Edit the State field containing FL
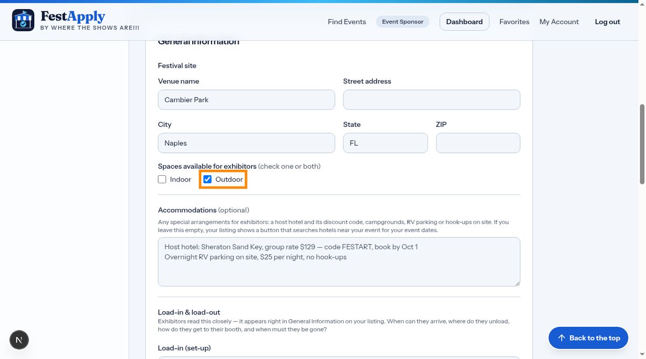Image resolution: width=646 pixels, height=359 pixels. pyautogui.click(x=385, y=143)
